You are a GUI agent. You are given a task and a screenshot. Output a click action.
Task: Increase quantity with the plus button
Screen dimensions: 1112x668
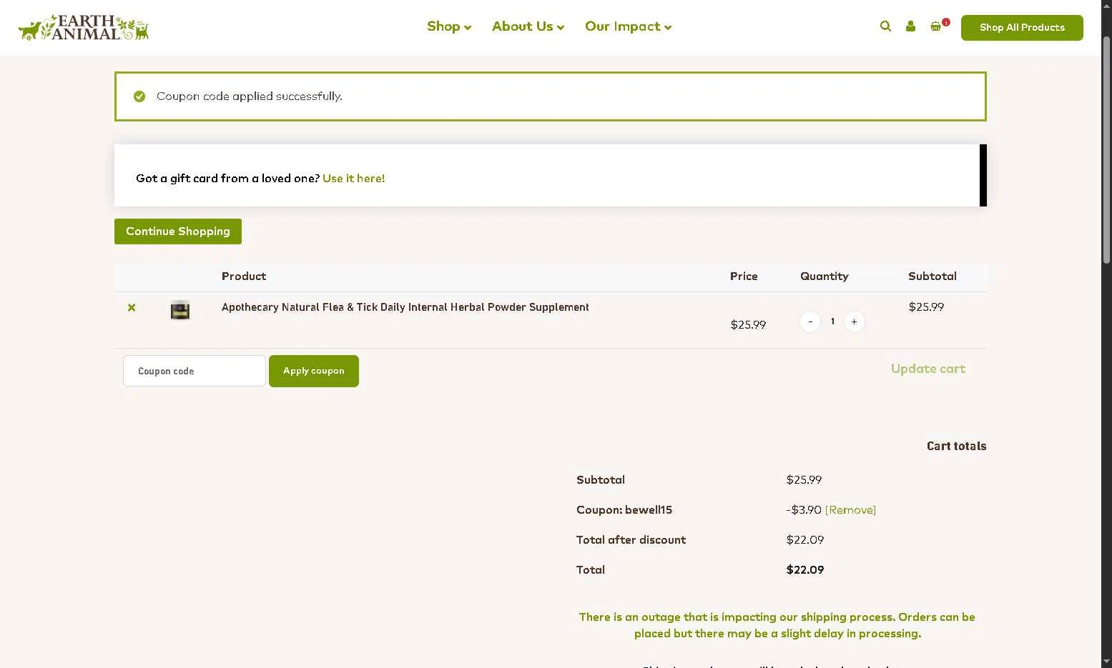[855, 321]
